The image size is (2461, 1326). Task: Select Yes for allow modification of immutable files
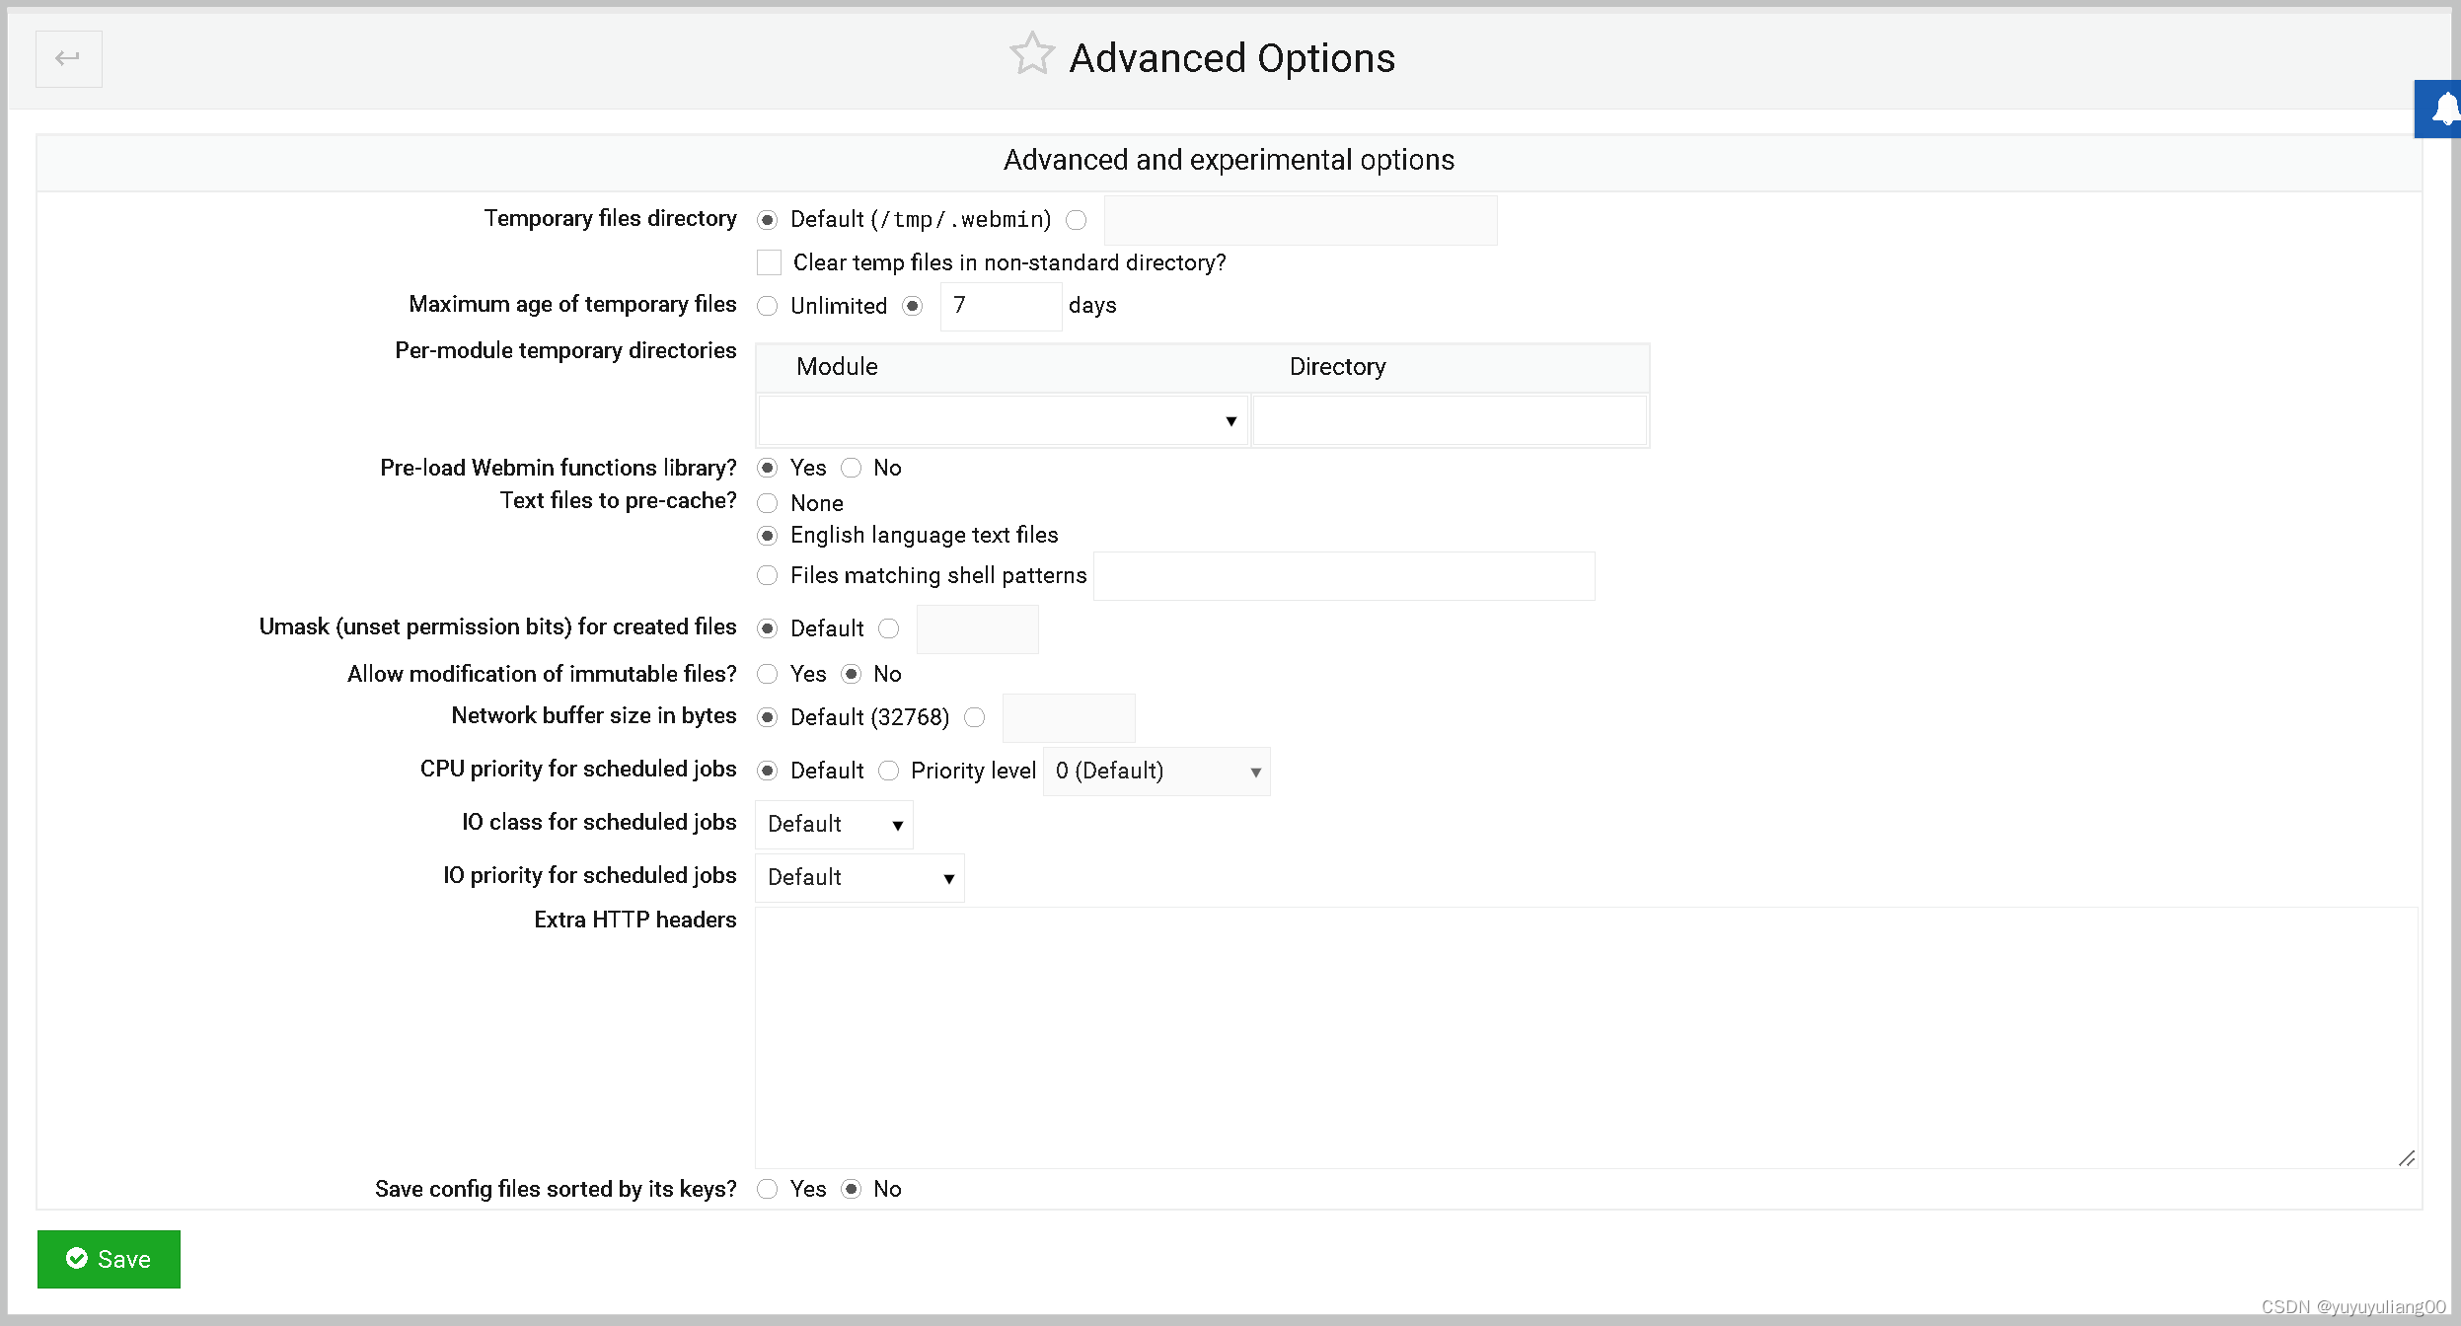pos(768,674)
